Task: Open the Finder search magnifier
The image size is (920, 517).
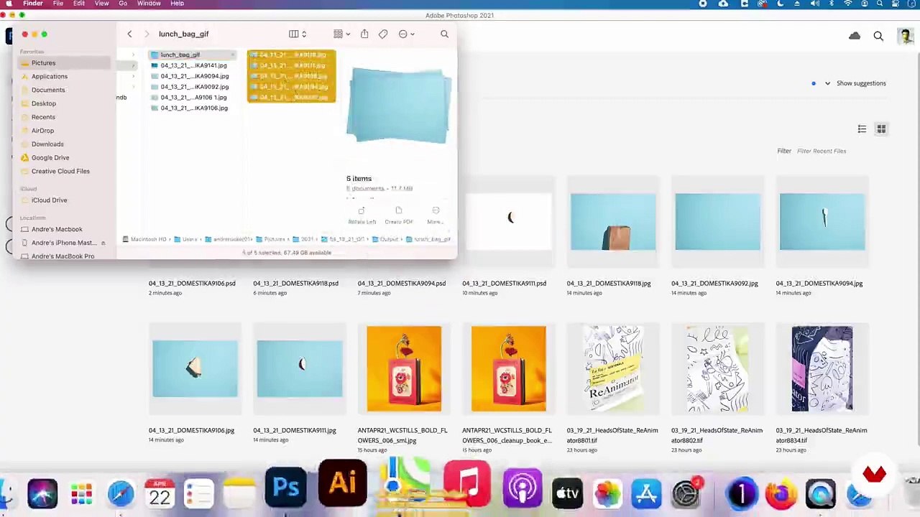Action: click(x=444, y=34)
